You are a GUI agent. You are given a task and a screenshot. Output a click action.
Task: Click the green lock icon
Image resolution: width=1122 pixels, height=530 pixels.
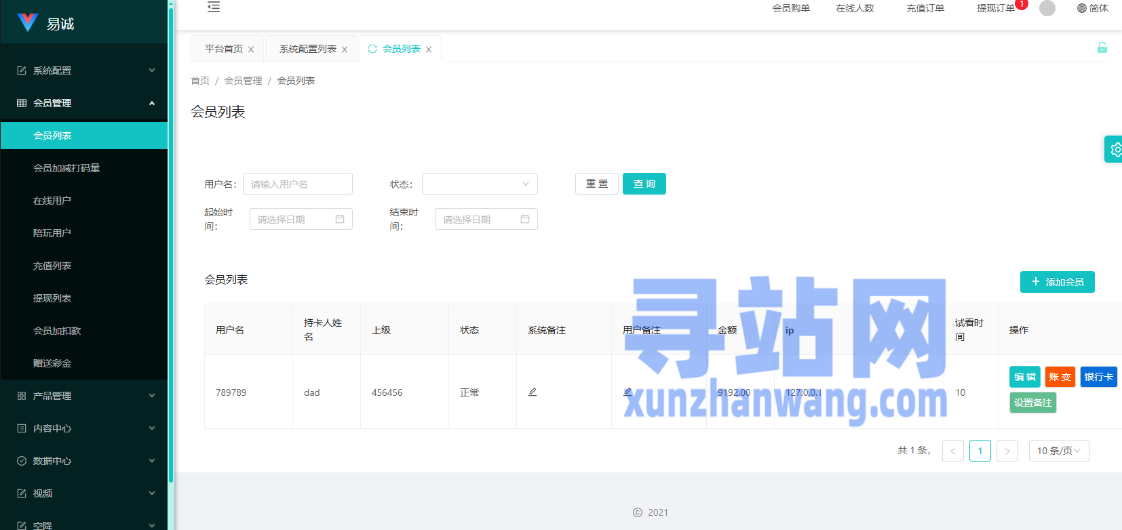pyautogui.click(x=1102, y=47)
